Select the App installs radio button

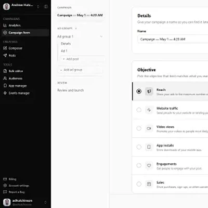tap(139, 147)
